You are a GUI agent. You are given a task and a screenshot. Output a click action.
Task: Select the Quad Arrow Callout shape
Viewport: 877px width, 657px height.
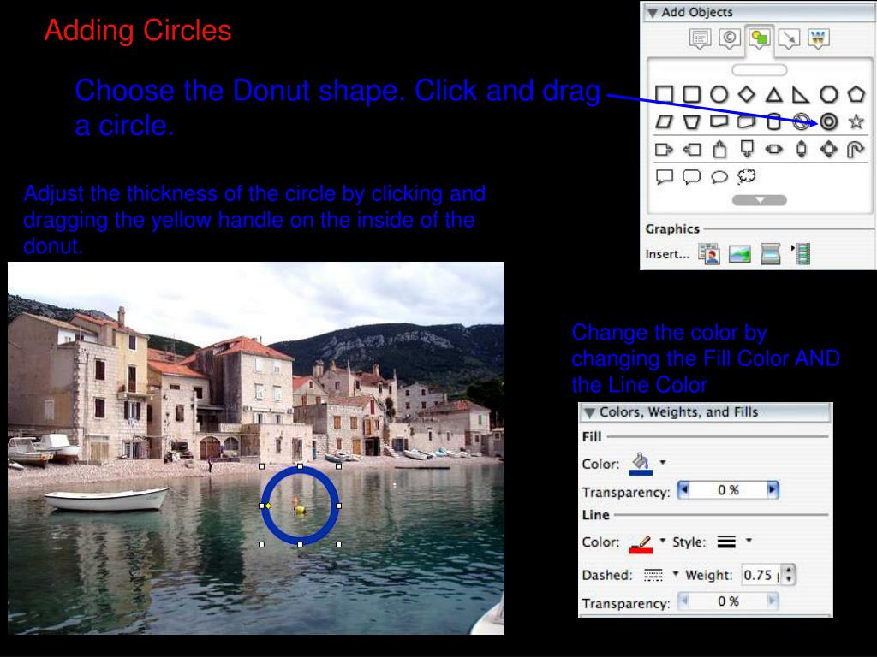828,149
